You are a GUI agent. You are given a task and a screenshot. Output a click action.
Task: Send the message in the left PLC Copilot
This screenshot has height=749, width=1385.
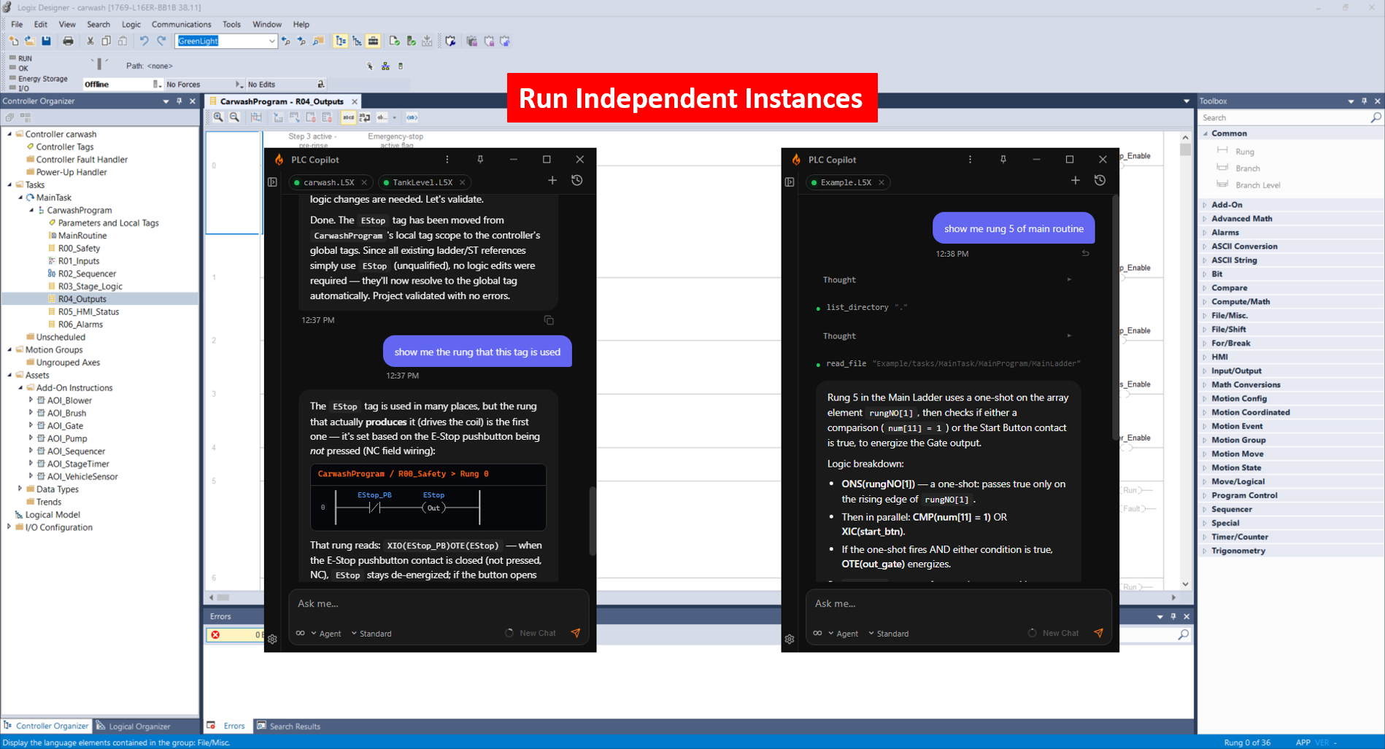click(576, 633)
